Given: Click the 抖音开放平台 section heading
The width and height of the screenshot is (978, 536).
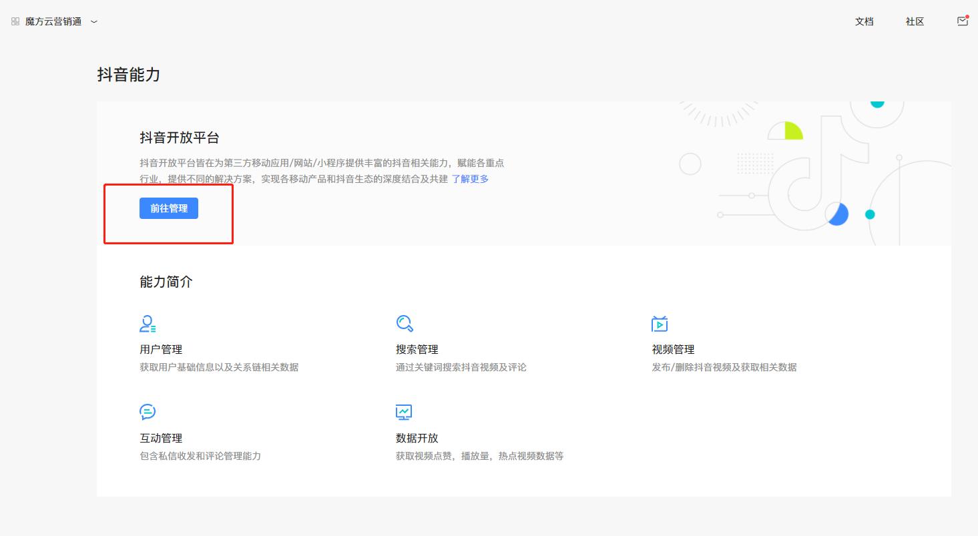Looking at the screenshot, I should pos(180,138).
